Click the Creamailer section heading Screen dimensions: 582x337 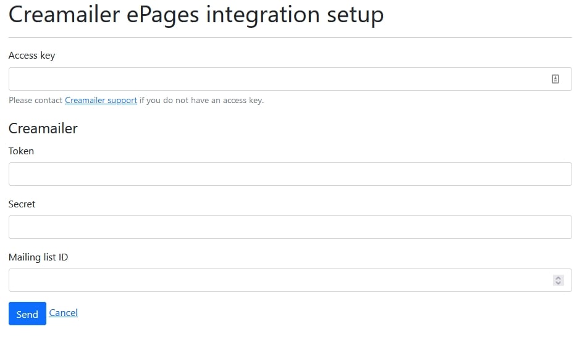coord(43,128)
